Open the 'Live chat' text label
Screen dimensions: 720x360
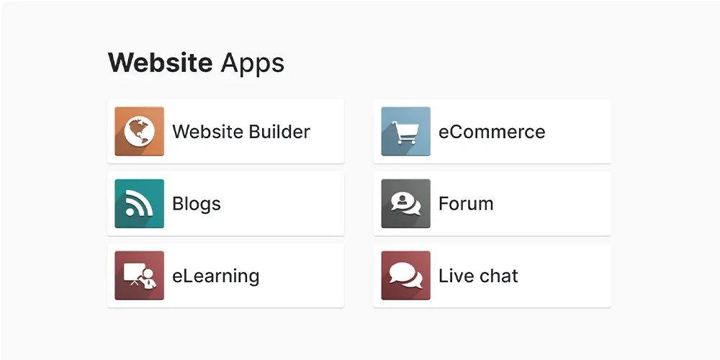pyautogui.click(x=478, y=276)
